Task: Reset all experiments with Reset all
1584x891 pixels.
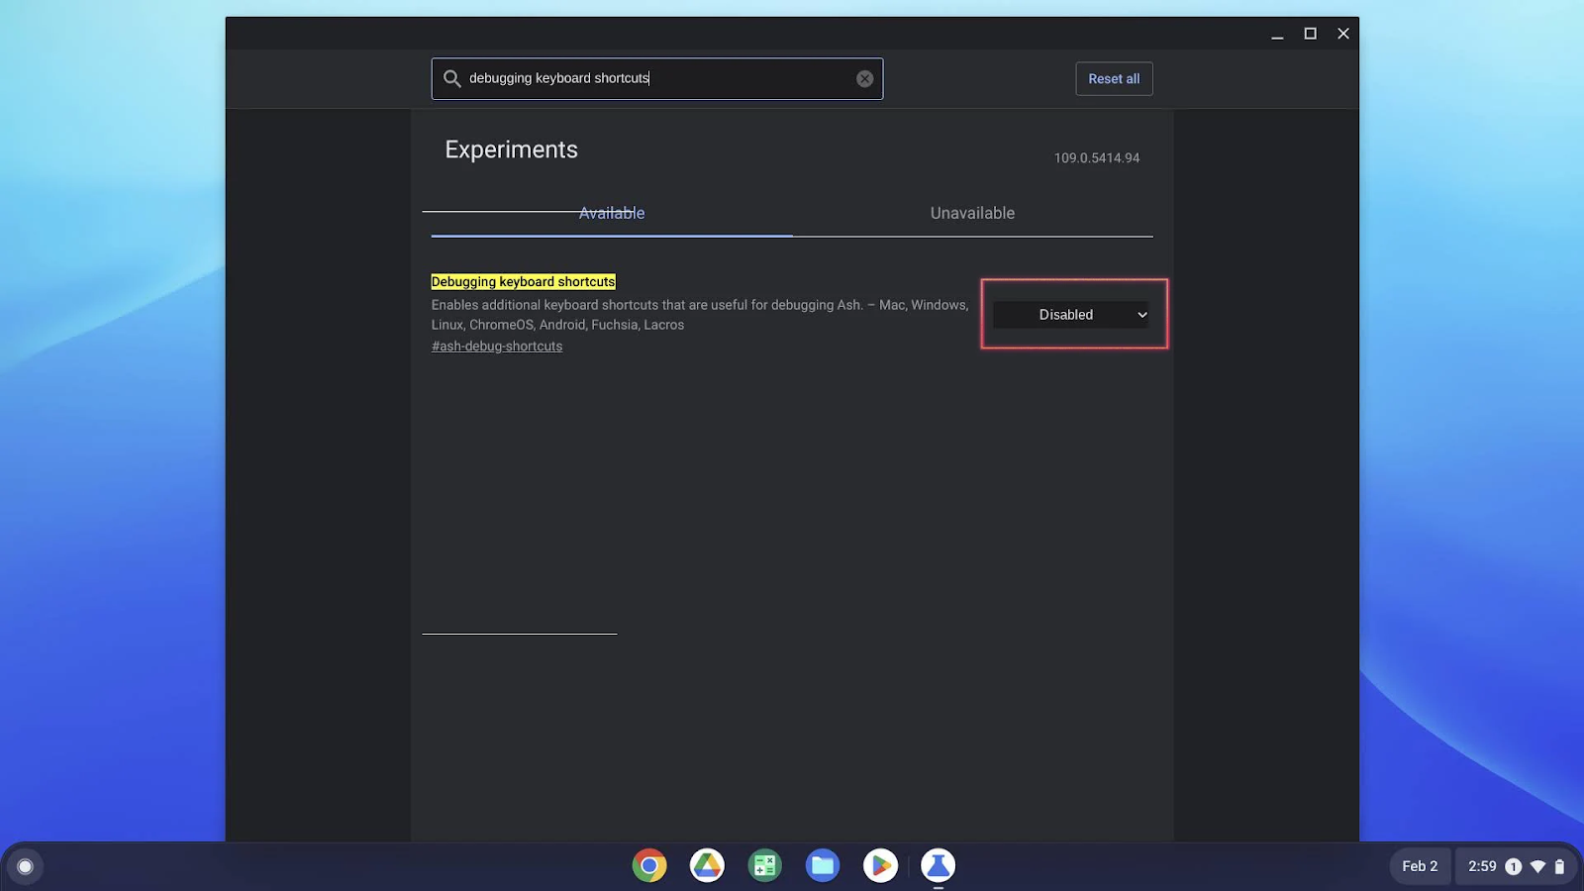Action: tap(1114, 79)
